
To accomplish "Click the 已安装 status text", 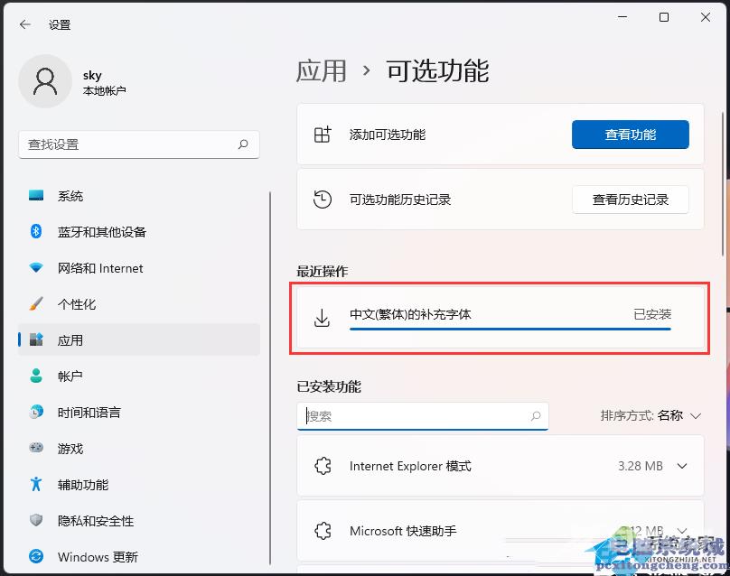I will click(x=652, y=314).
